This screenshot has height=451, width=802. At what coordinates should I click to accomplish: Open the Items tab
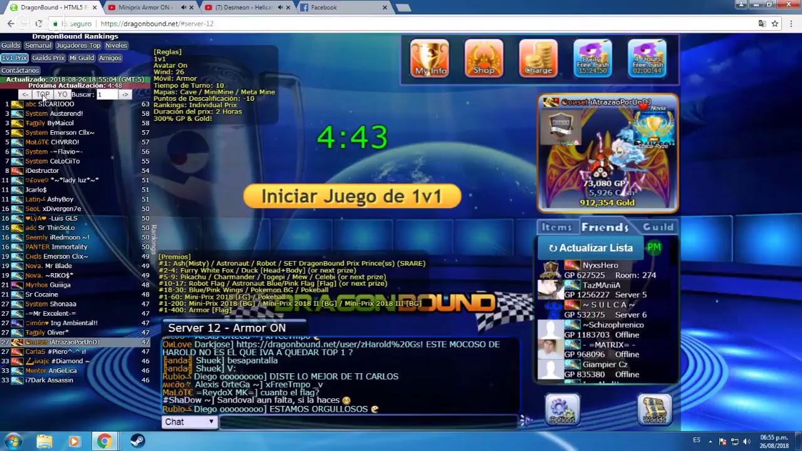point(556,227)
